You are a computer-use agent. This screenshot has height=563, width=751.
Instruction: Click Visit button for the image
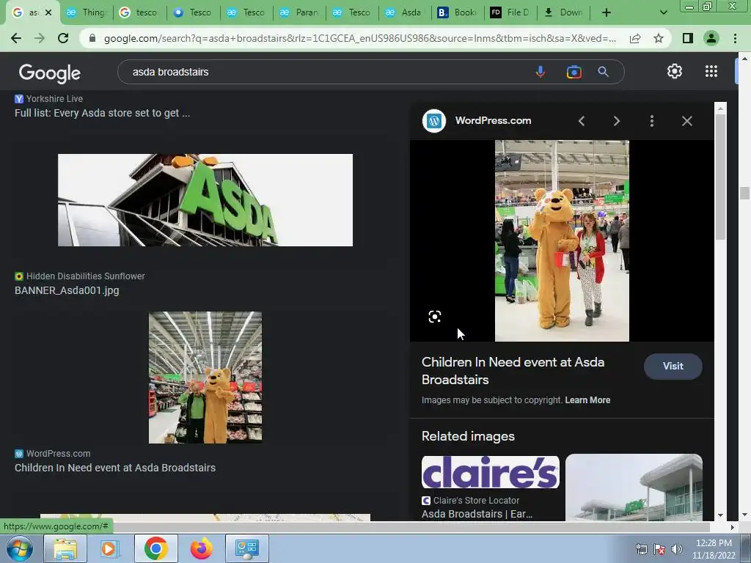click(673, 367)
